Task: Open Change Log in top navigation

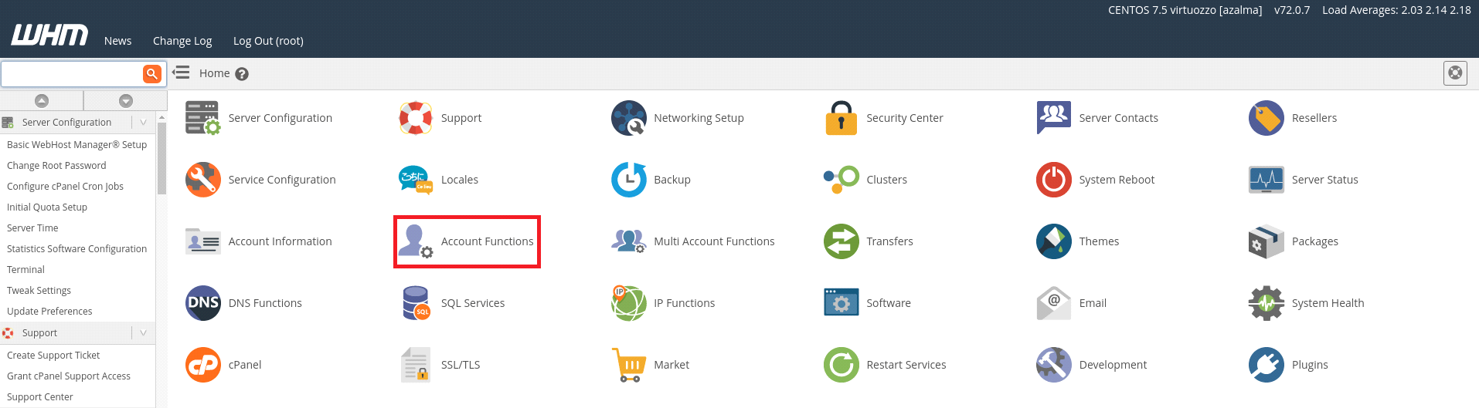Action: coord(182,41)
